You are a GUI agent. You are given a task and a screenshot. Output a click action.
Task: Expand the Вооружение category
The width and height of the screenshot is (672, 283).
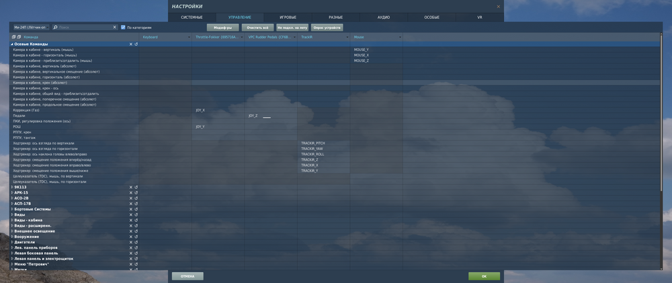click(12, 237)
